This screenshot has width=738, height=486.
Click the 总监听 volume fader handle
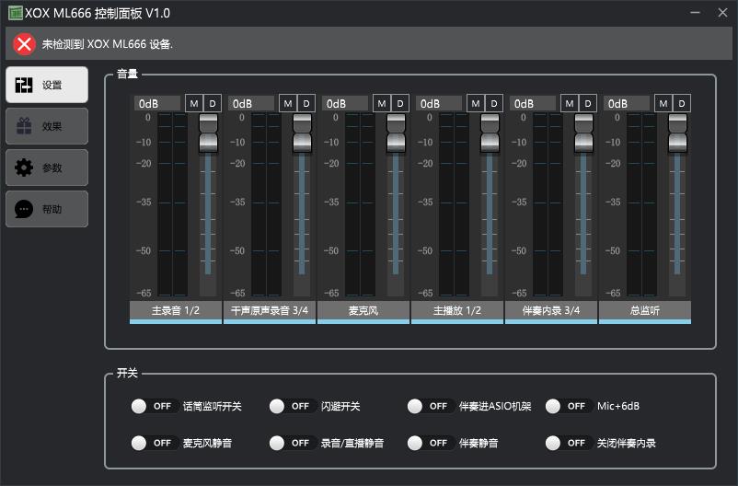[677, 133]
